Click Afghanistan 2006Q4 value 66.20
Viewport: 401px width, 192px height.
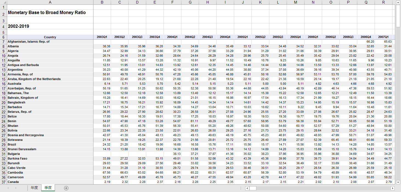(x=366, y=42)
